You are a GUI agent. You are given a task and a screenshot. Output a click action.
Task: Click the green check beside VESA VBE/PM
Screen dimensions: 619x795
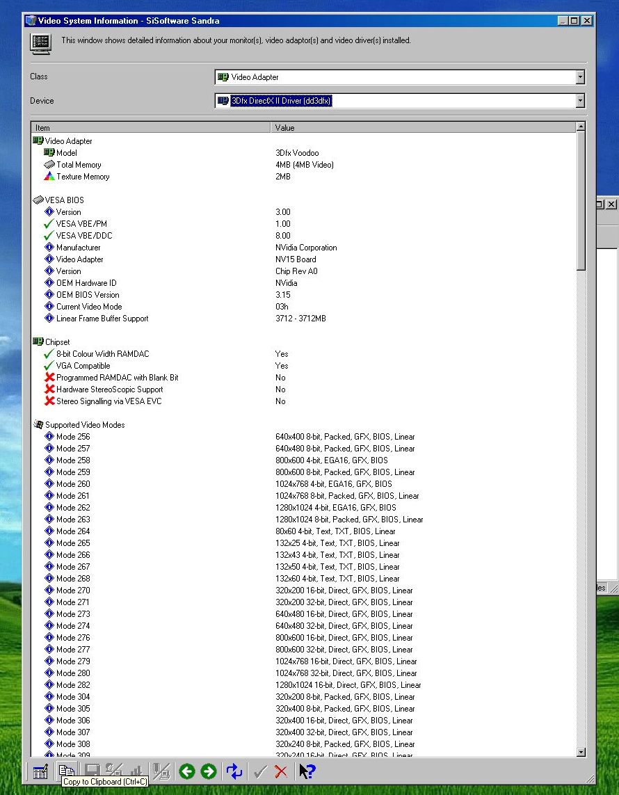click(49, 223)
